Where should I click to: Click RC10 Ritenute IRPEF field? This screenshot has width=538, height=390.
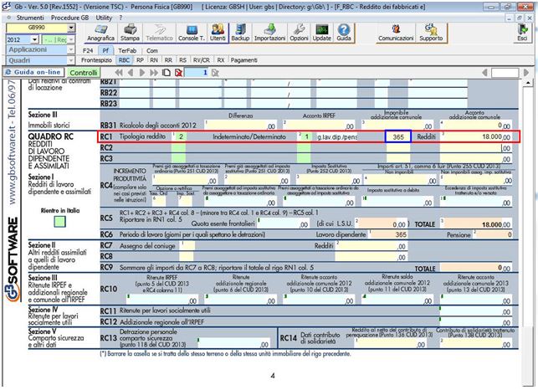[162, 300]
